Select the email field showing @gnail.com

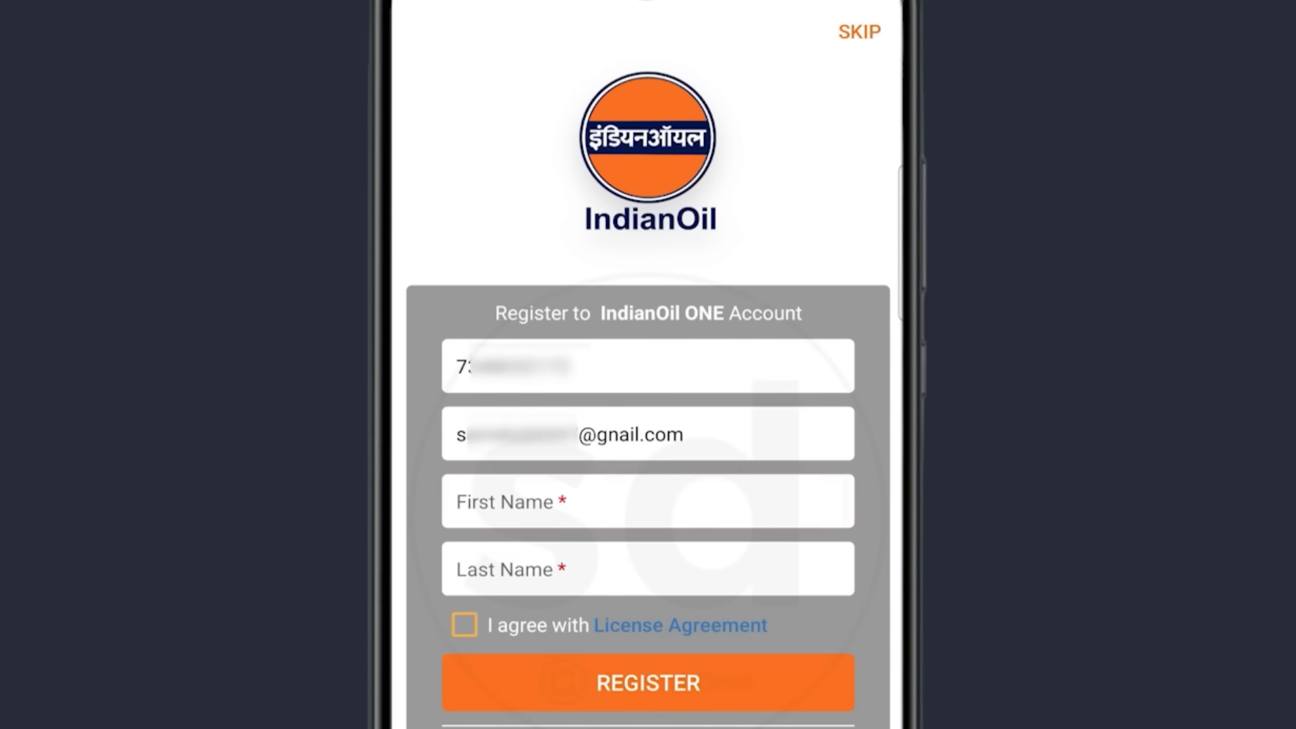647,433
